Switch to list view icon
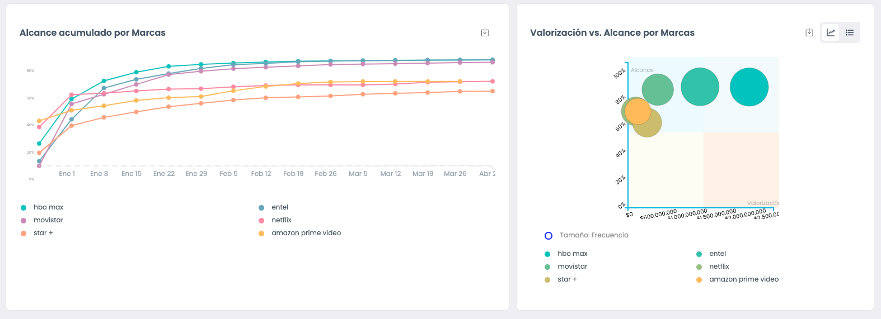 (x=850, y=32)
